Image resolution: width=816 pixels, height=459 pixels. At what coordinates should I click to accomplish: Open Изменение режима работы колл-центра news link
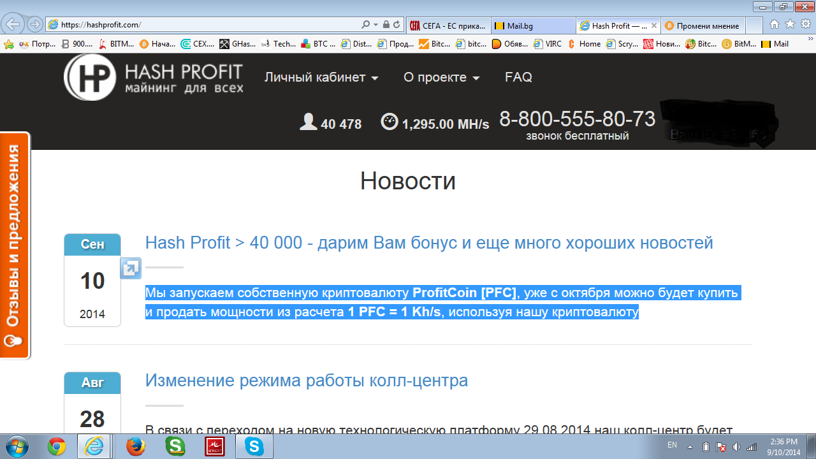pyautogui.click(x=307, y=381)
